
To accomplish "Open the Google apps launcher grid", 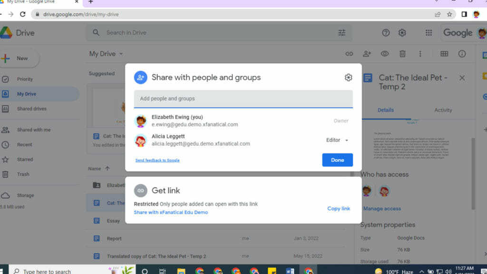I will (x=429, y=32).
